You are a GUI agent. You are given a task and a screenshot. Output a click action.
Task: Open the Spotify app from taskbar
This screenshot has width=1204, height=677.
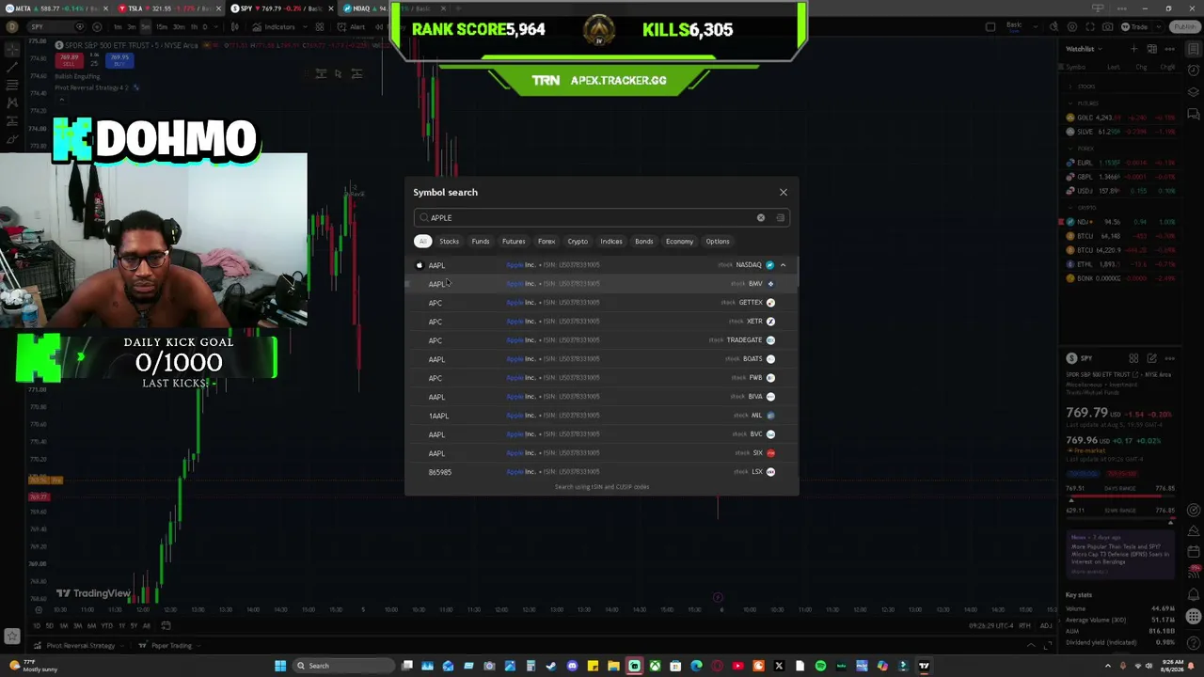820,666
